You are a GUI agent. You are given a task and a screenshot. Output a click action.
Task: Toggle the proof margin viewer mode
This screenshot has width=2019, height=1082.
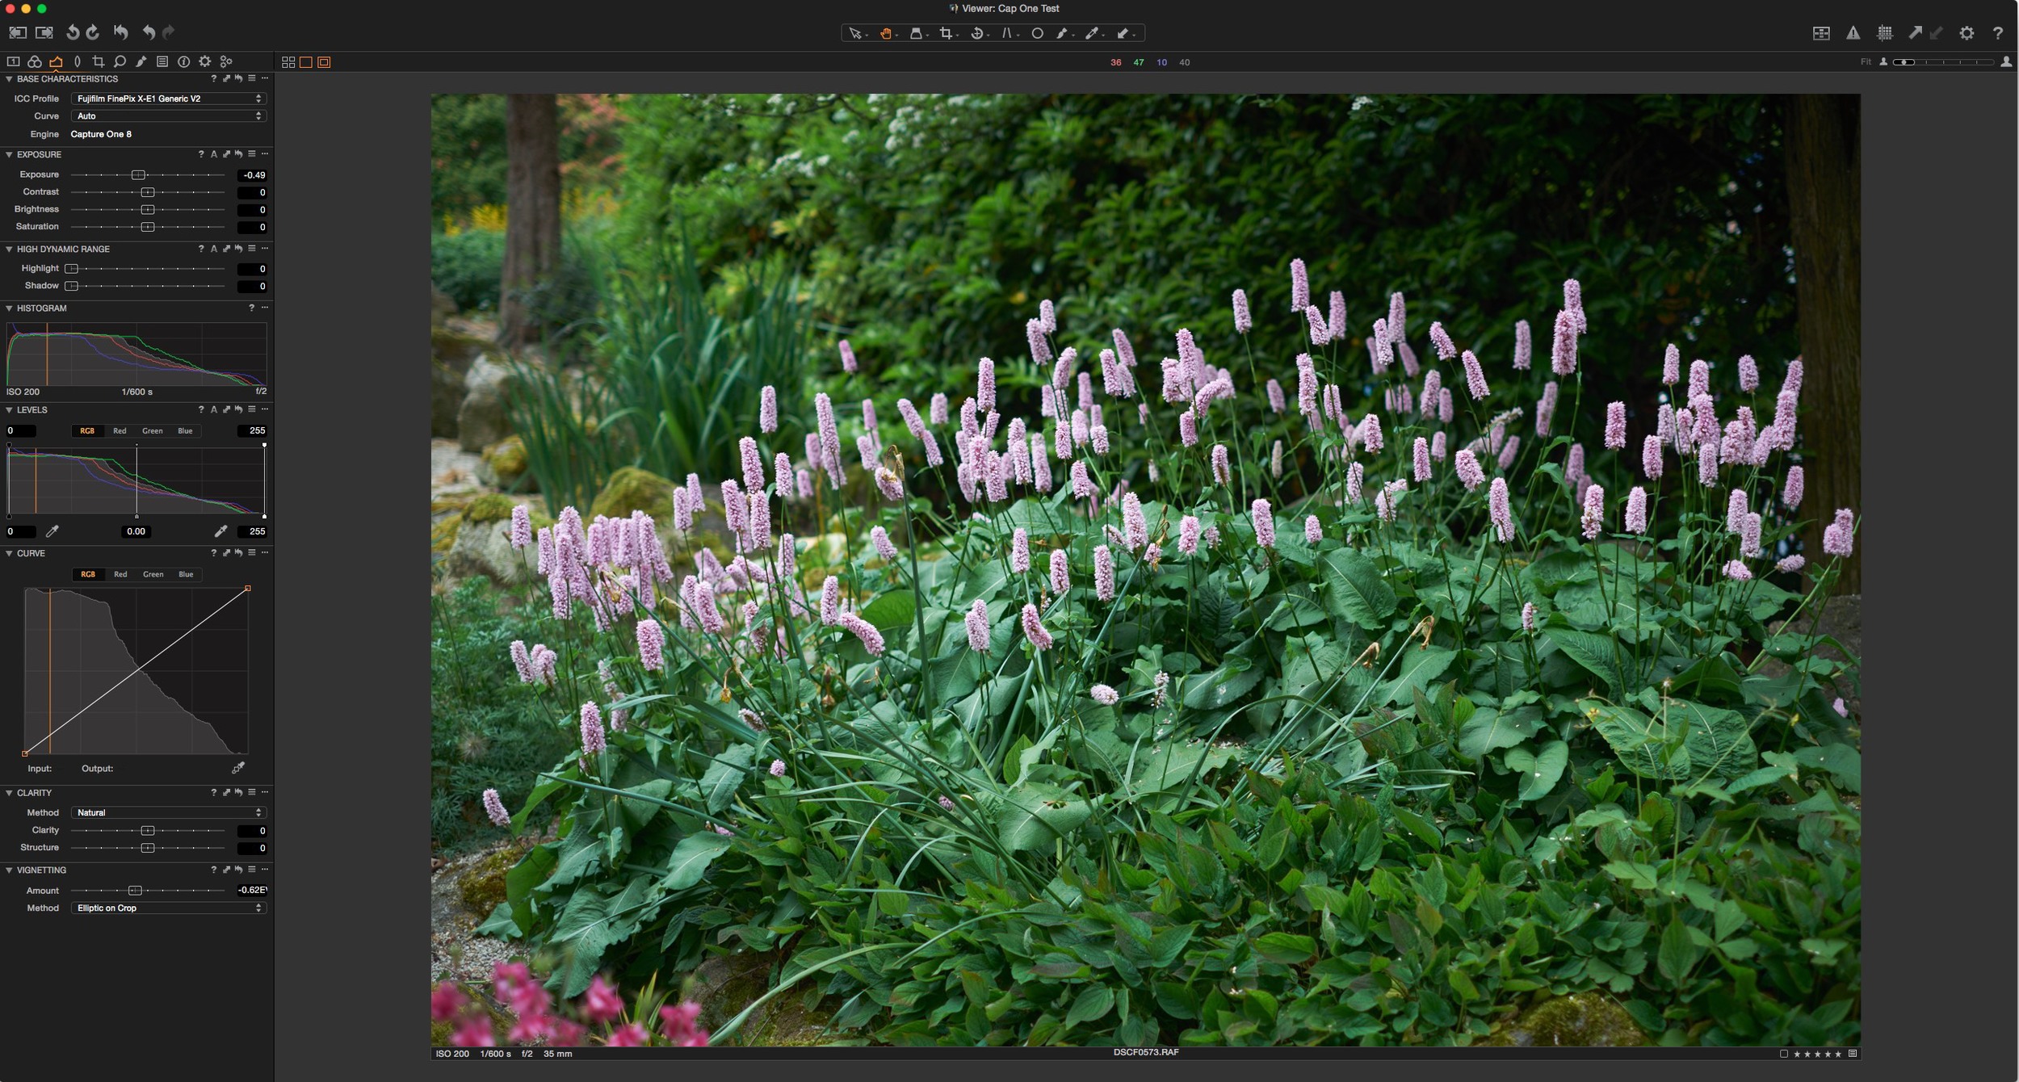pos(324,62)
